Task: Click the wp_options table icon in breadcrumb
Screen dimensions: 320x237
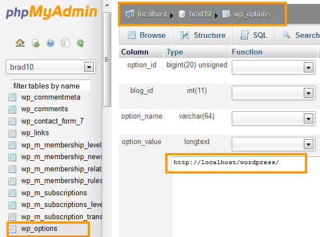Action: click(x=226, y=14)
